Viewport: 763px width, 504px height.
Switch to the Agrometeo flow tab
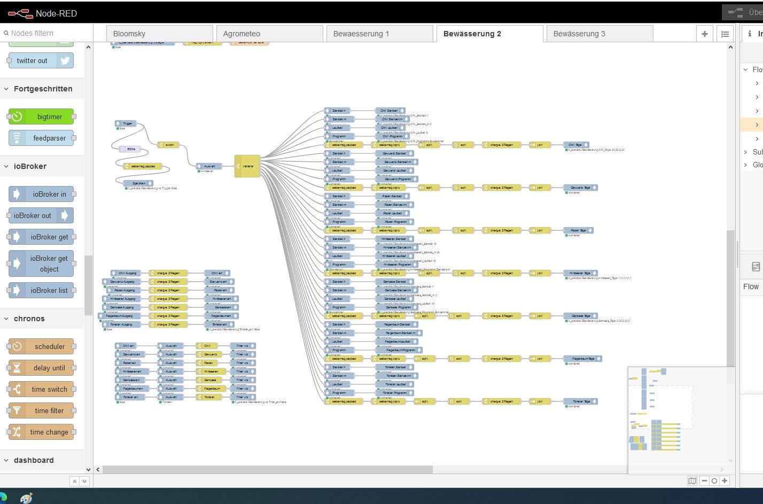pos(270,34)
